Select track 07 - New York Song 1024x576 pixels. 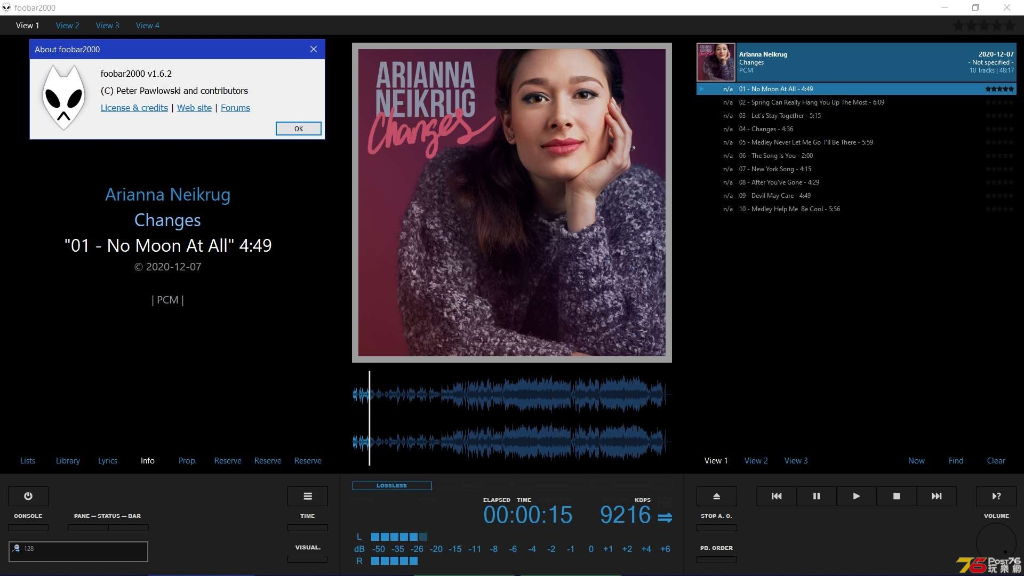click(x=857, y=169)
